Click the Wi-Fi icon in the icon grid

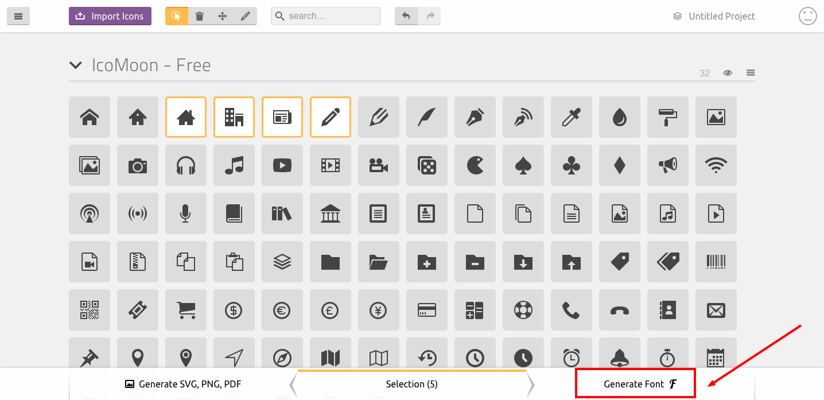(x=716, y=165)
